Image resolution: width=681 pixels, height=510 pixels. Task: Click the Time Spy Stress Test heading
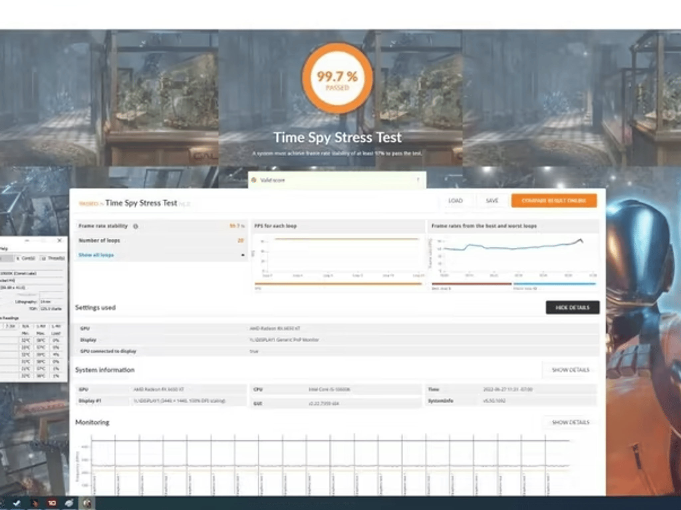[x=338, y=137]
